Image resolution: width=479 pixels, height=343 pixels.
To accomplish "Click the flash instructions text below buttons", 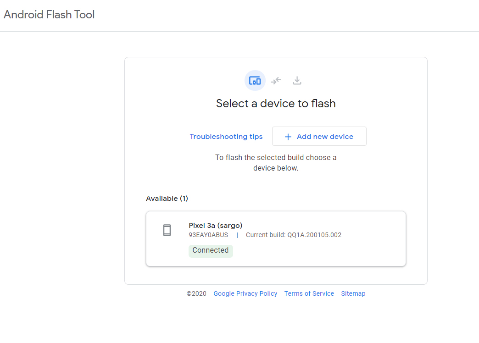I will [x=276, y=163].
